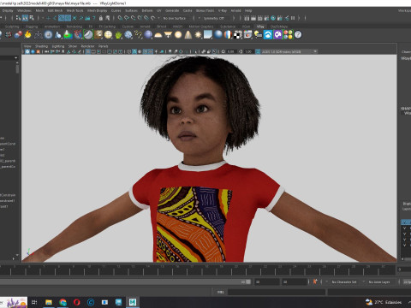Open Google Chrome from taskbar
This screenshot has height=308, width=411.
coord(63,302)
